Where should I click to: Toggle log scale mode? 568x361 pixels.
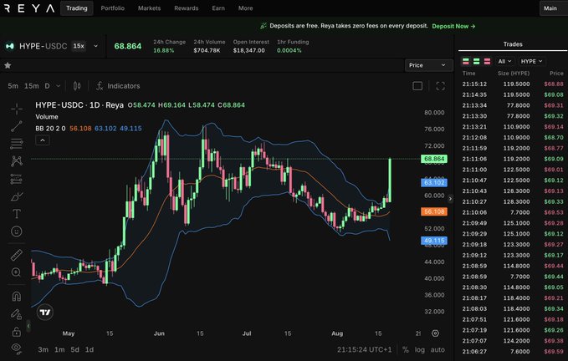click(x=420, y=349)
